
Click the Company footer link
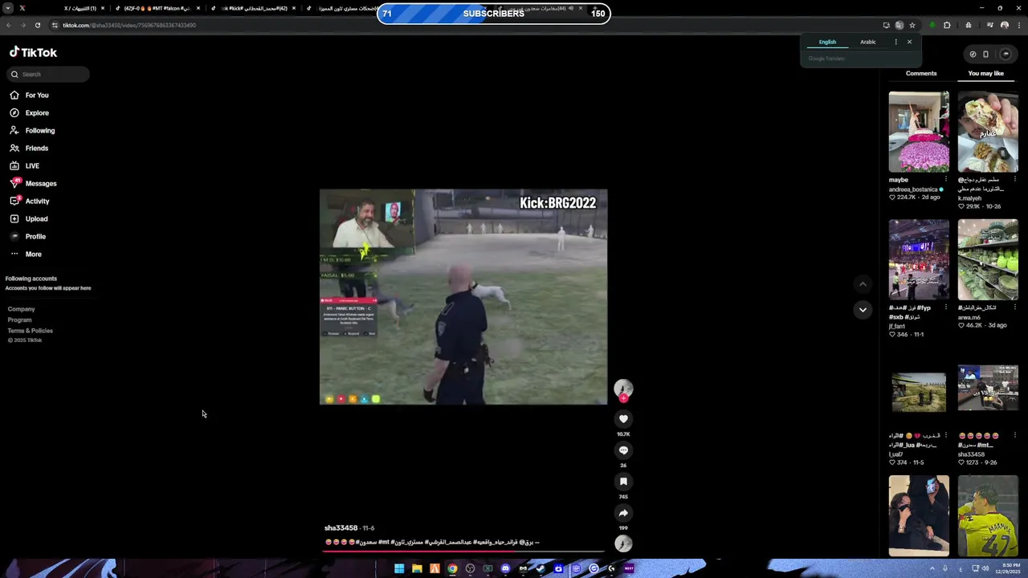pyautogui.click(x=22, y=309)
